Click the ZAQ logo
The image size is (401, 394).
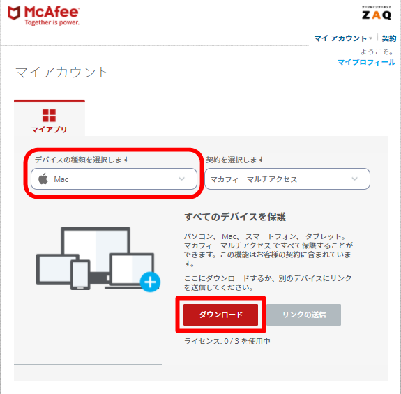377,13
